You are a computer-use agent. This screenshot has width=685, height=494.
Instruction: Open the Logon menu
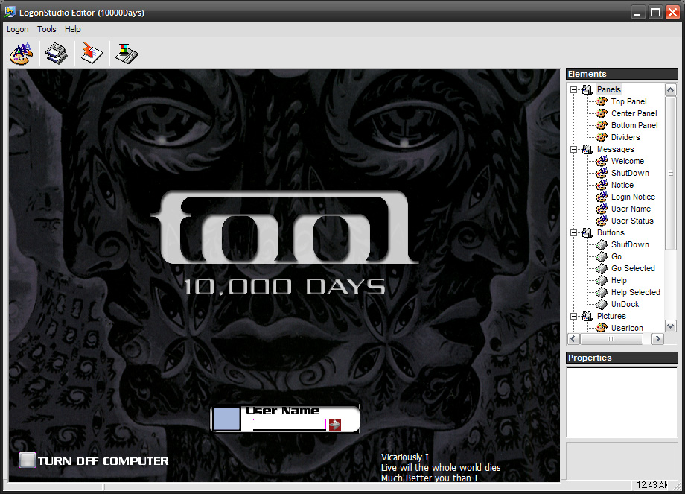click(x=17, y=29)
